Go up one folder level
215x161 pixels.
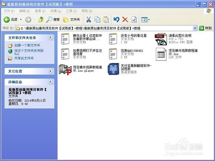pyautogui.click(x=41, y=20)
